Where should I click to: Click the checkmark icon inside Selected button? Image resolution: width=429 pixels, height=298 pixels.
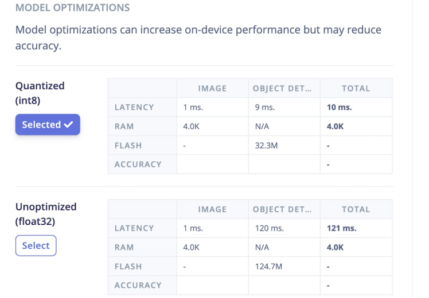(69, 125)
